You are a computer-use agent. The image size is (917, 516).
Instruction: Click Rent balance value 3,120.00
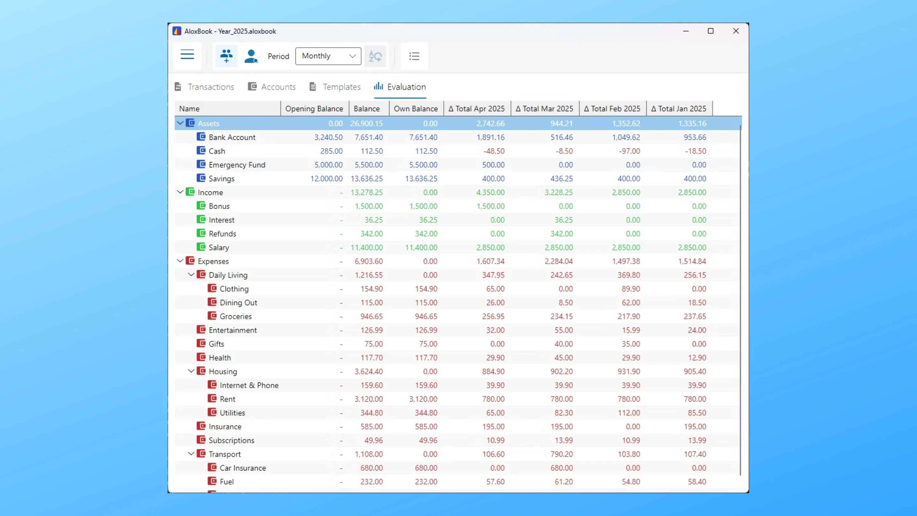click(368, 399)
